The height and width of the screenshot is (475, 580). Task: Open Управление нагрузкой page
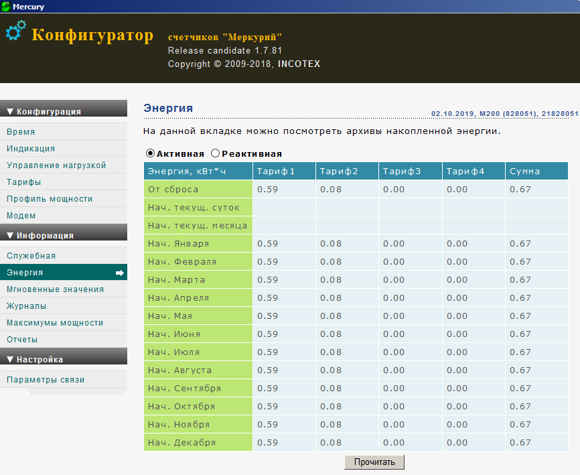[x=64, y=165]
